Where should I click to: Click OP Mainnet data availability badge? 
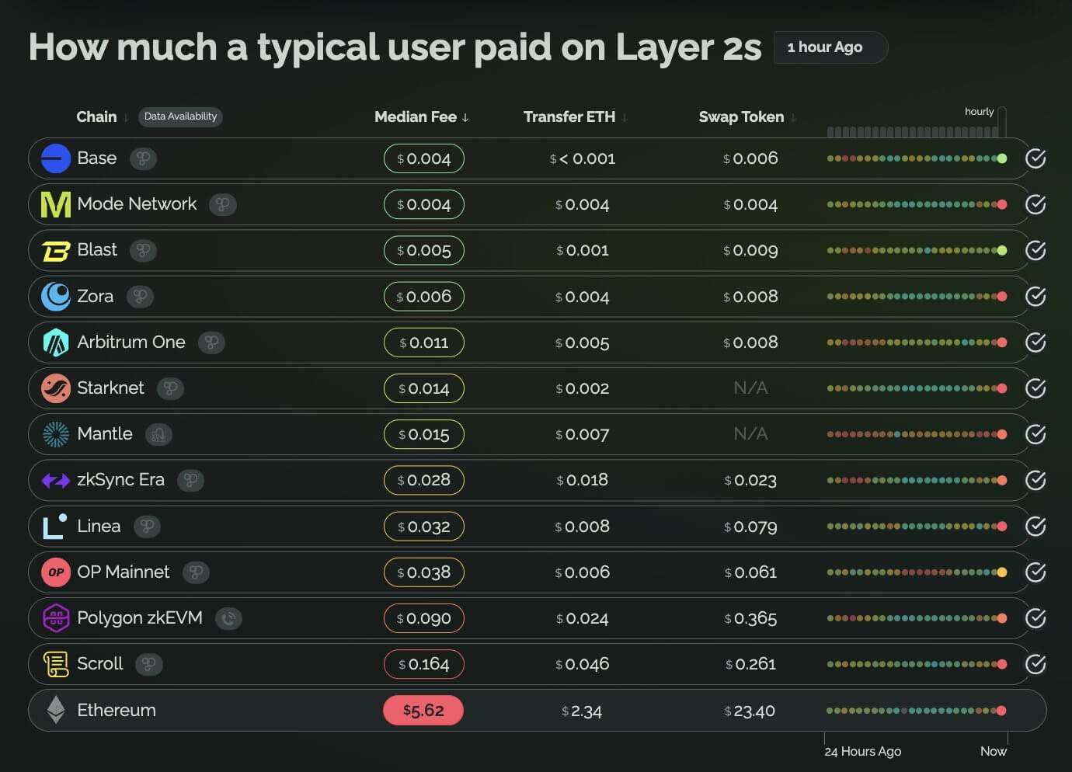(196, 572)
